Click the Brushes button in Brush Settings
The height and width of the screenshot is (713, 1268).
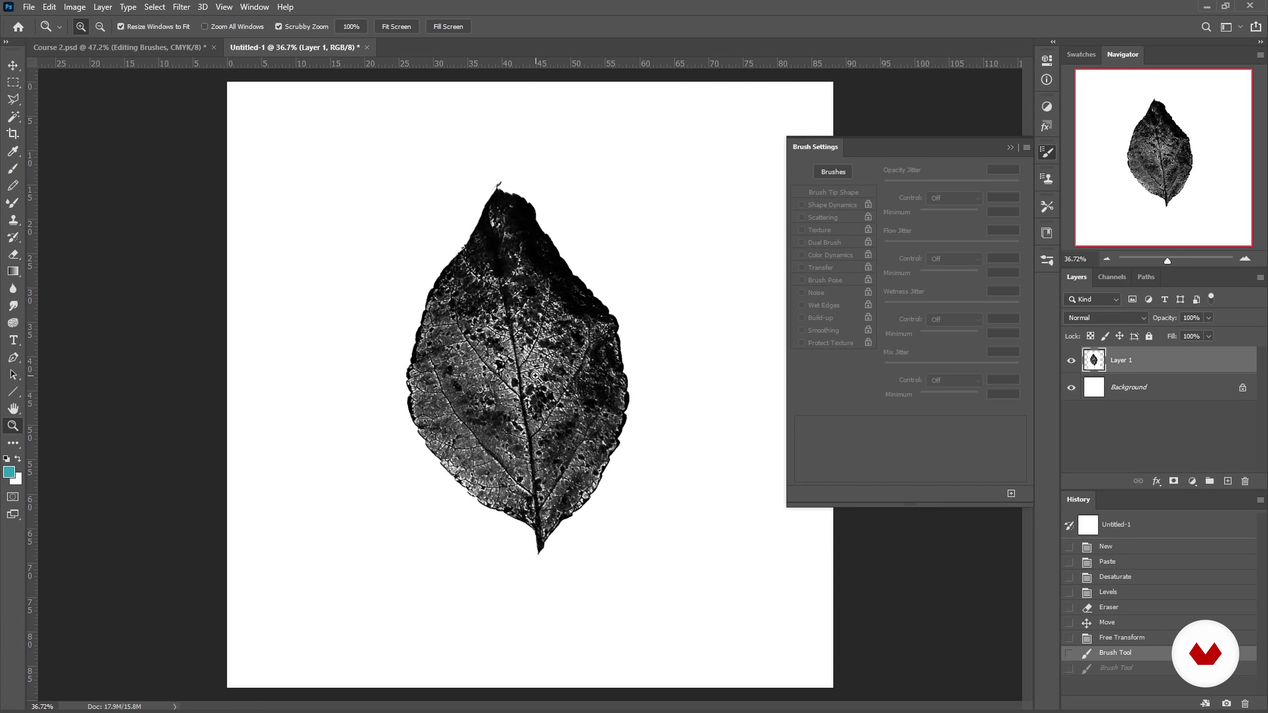click(833, 172)
